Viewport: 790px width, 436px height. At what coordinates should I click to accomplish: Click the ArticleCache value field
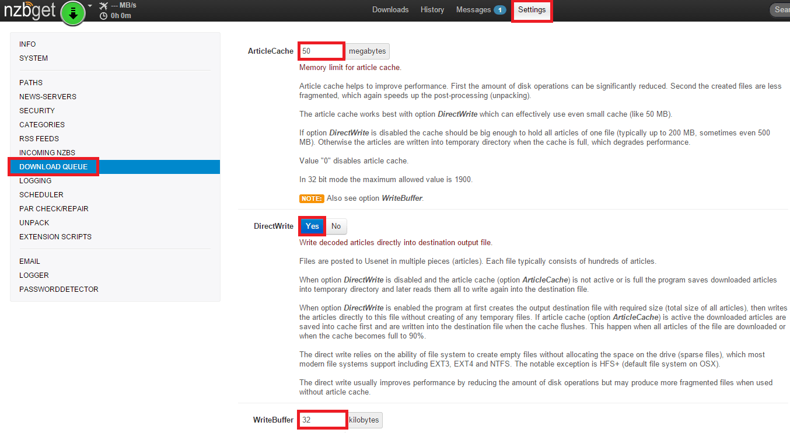point(321,51)
